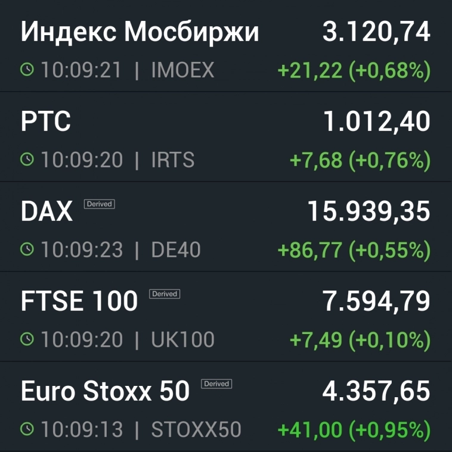Click the IMOEX ticker symbol

pyautogui.click(x=182, y=70)
